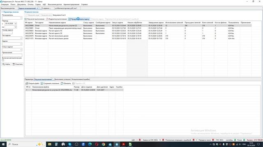Click the Найти search button
The height and width of the screenshot is (147, 263).
click(x=7, y=64)
